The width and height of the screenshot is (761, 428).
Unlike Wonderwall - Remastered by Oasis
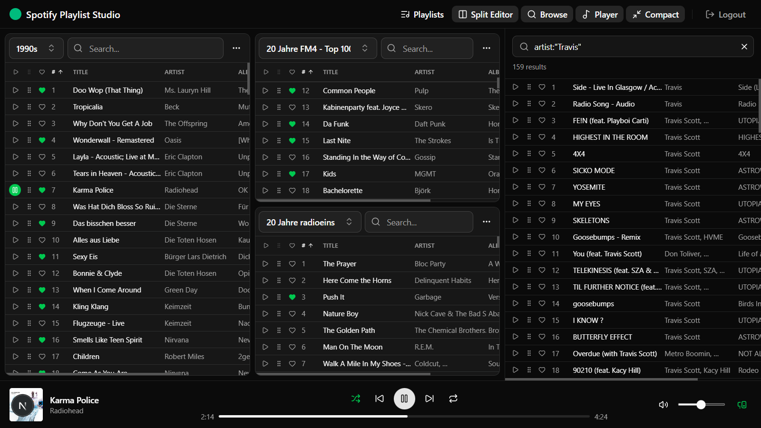tap(42, 140)
